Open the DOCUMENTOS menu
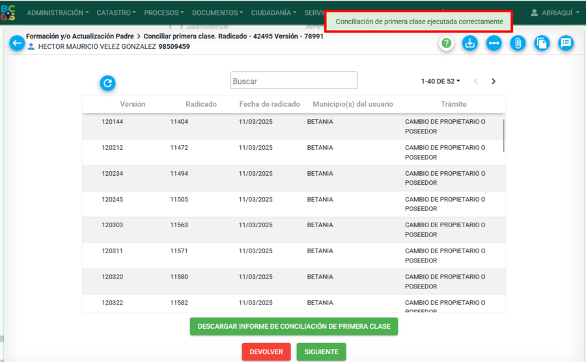Viewport: 586px width, 362px height. [x=217, y=13]
